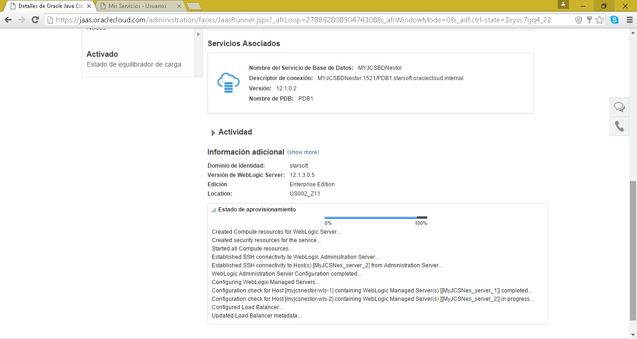Screen dimensions: 637x339
Task: Click the database cloud service icon
Action: pyautogui.click(x=228, y=83)
